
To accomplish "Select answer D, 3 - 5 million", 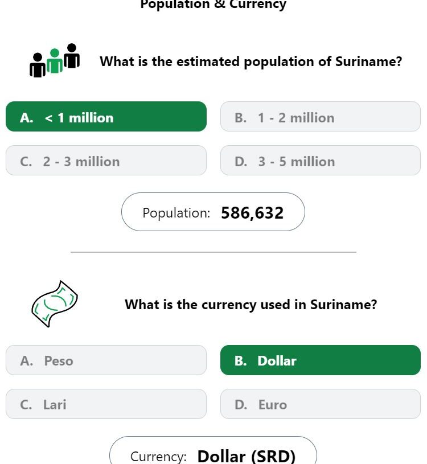I will (320, 161).
